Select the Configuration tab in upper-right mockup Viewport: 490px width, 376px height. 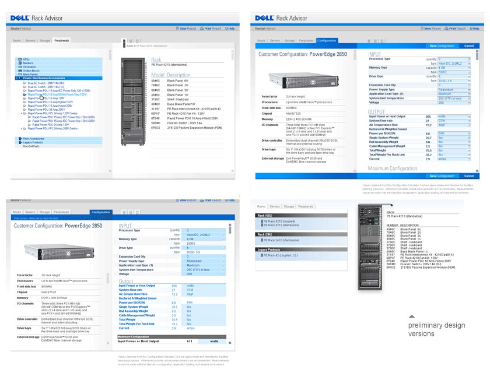[327, 41]
